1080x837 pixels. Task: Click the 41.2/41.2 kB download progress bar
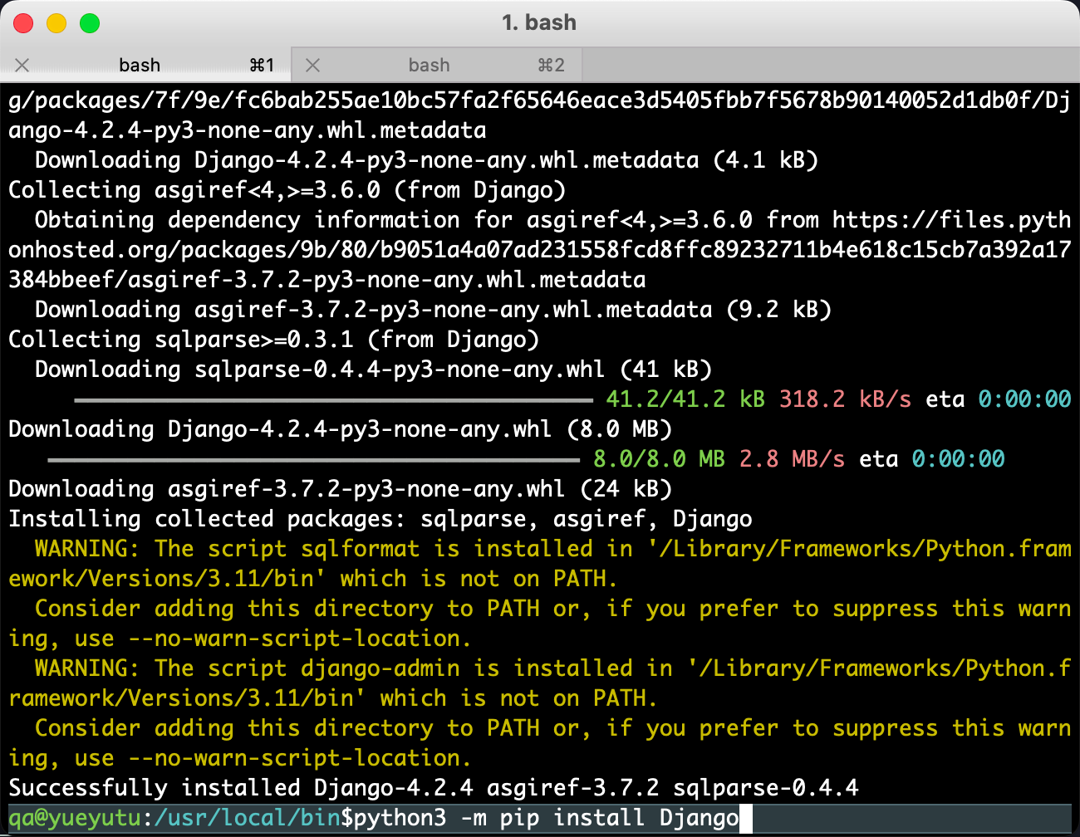point(333,400)
